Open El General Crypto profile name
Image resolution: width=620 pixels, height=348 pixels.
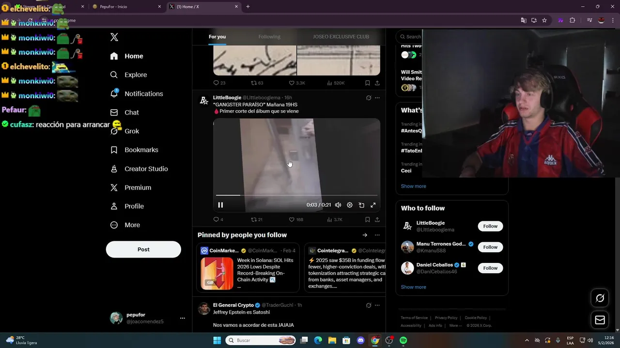[x=233, y=305]
